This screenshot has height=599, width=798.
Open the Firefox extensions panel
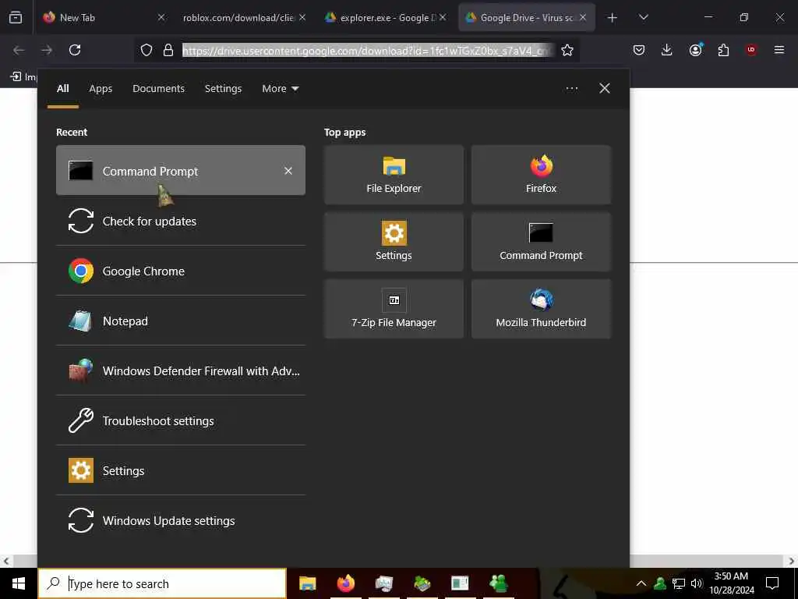click(723, 50)
